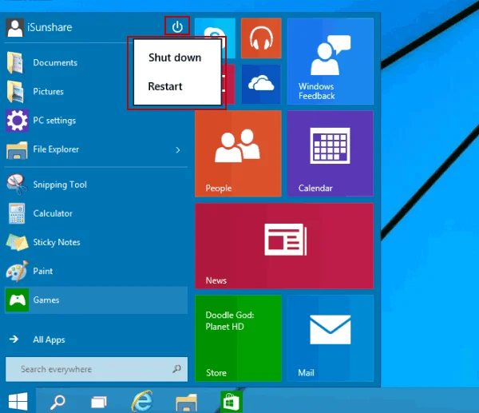
Task: Click the user avatar picture
Action: click(x=14, y=27)
